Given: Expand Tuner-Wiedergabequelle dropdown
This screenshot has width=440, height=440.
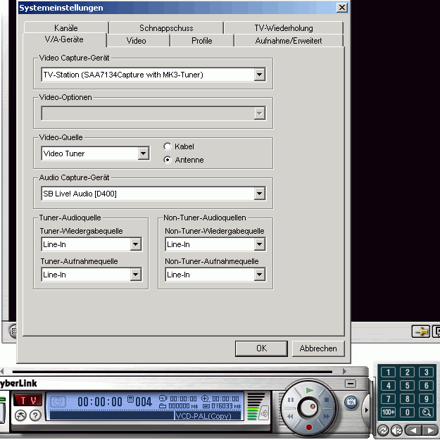Looking at the screenshot, I should pos(136,244).
